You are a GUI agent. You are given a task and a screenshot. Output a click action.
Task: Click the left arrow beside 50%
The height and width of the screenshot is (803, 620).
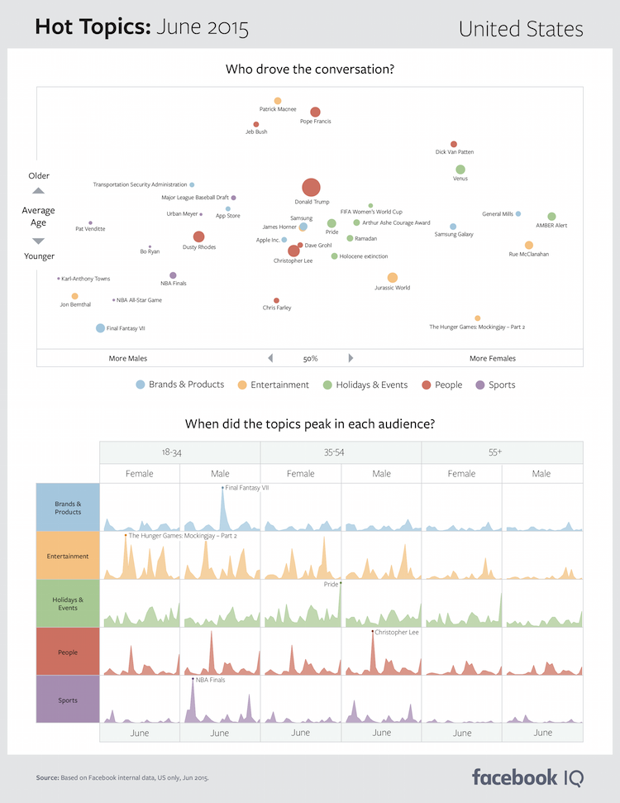click(x=269, y=358)
